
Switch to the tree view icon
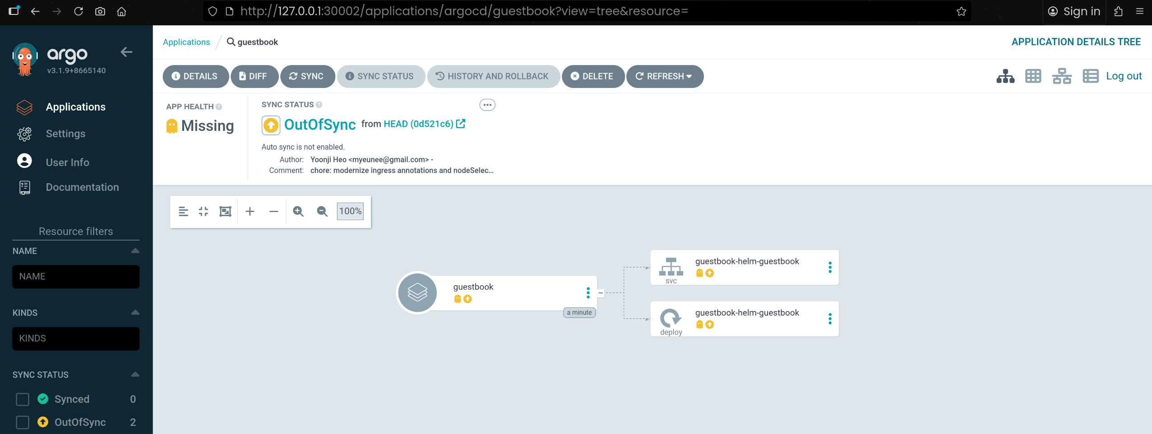click(1005, 76)
